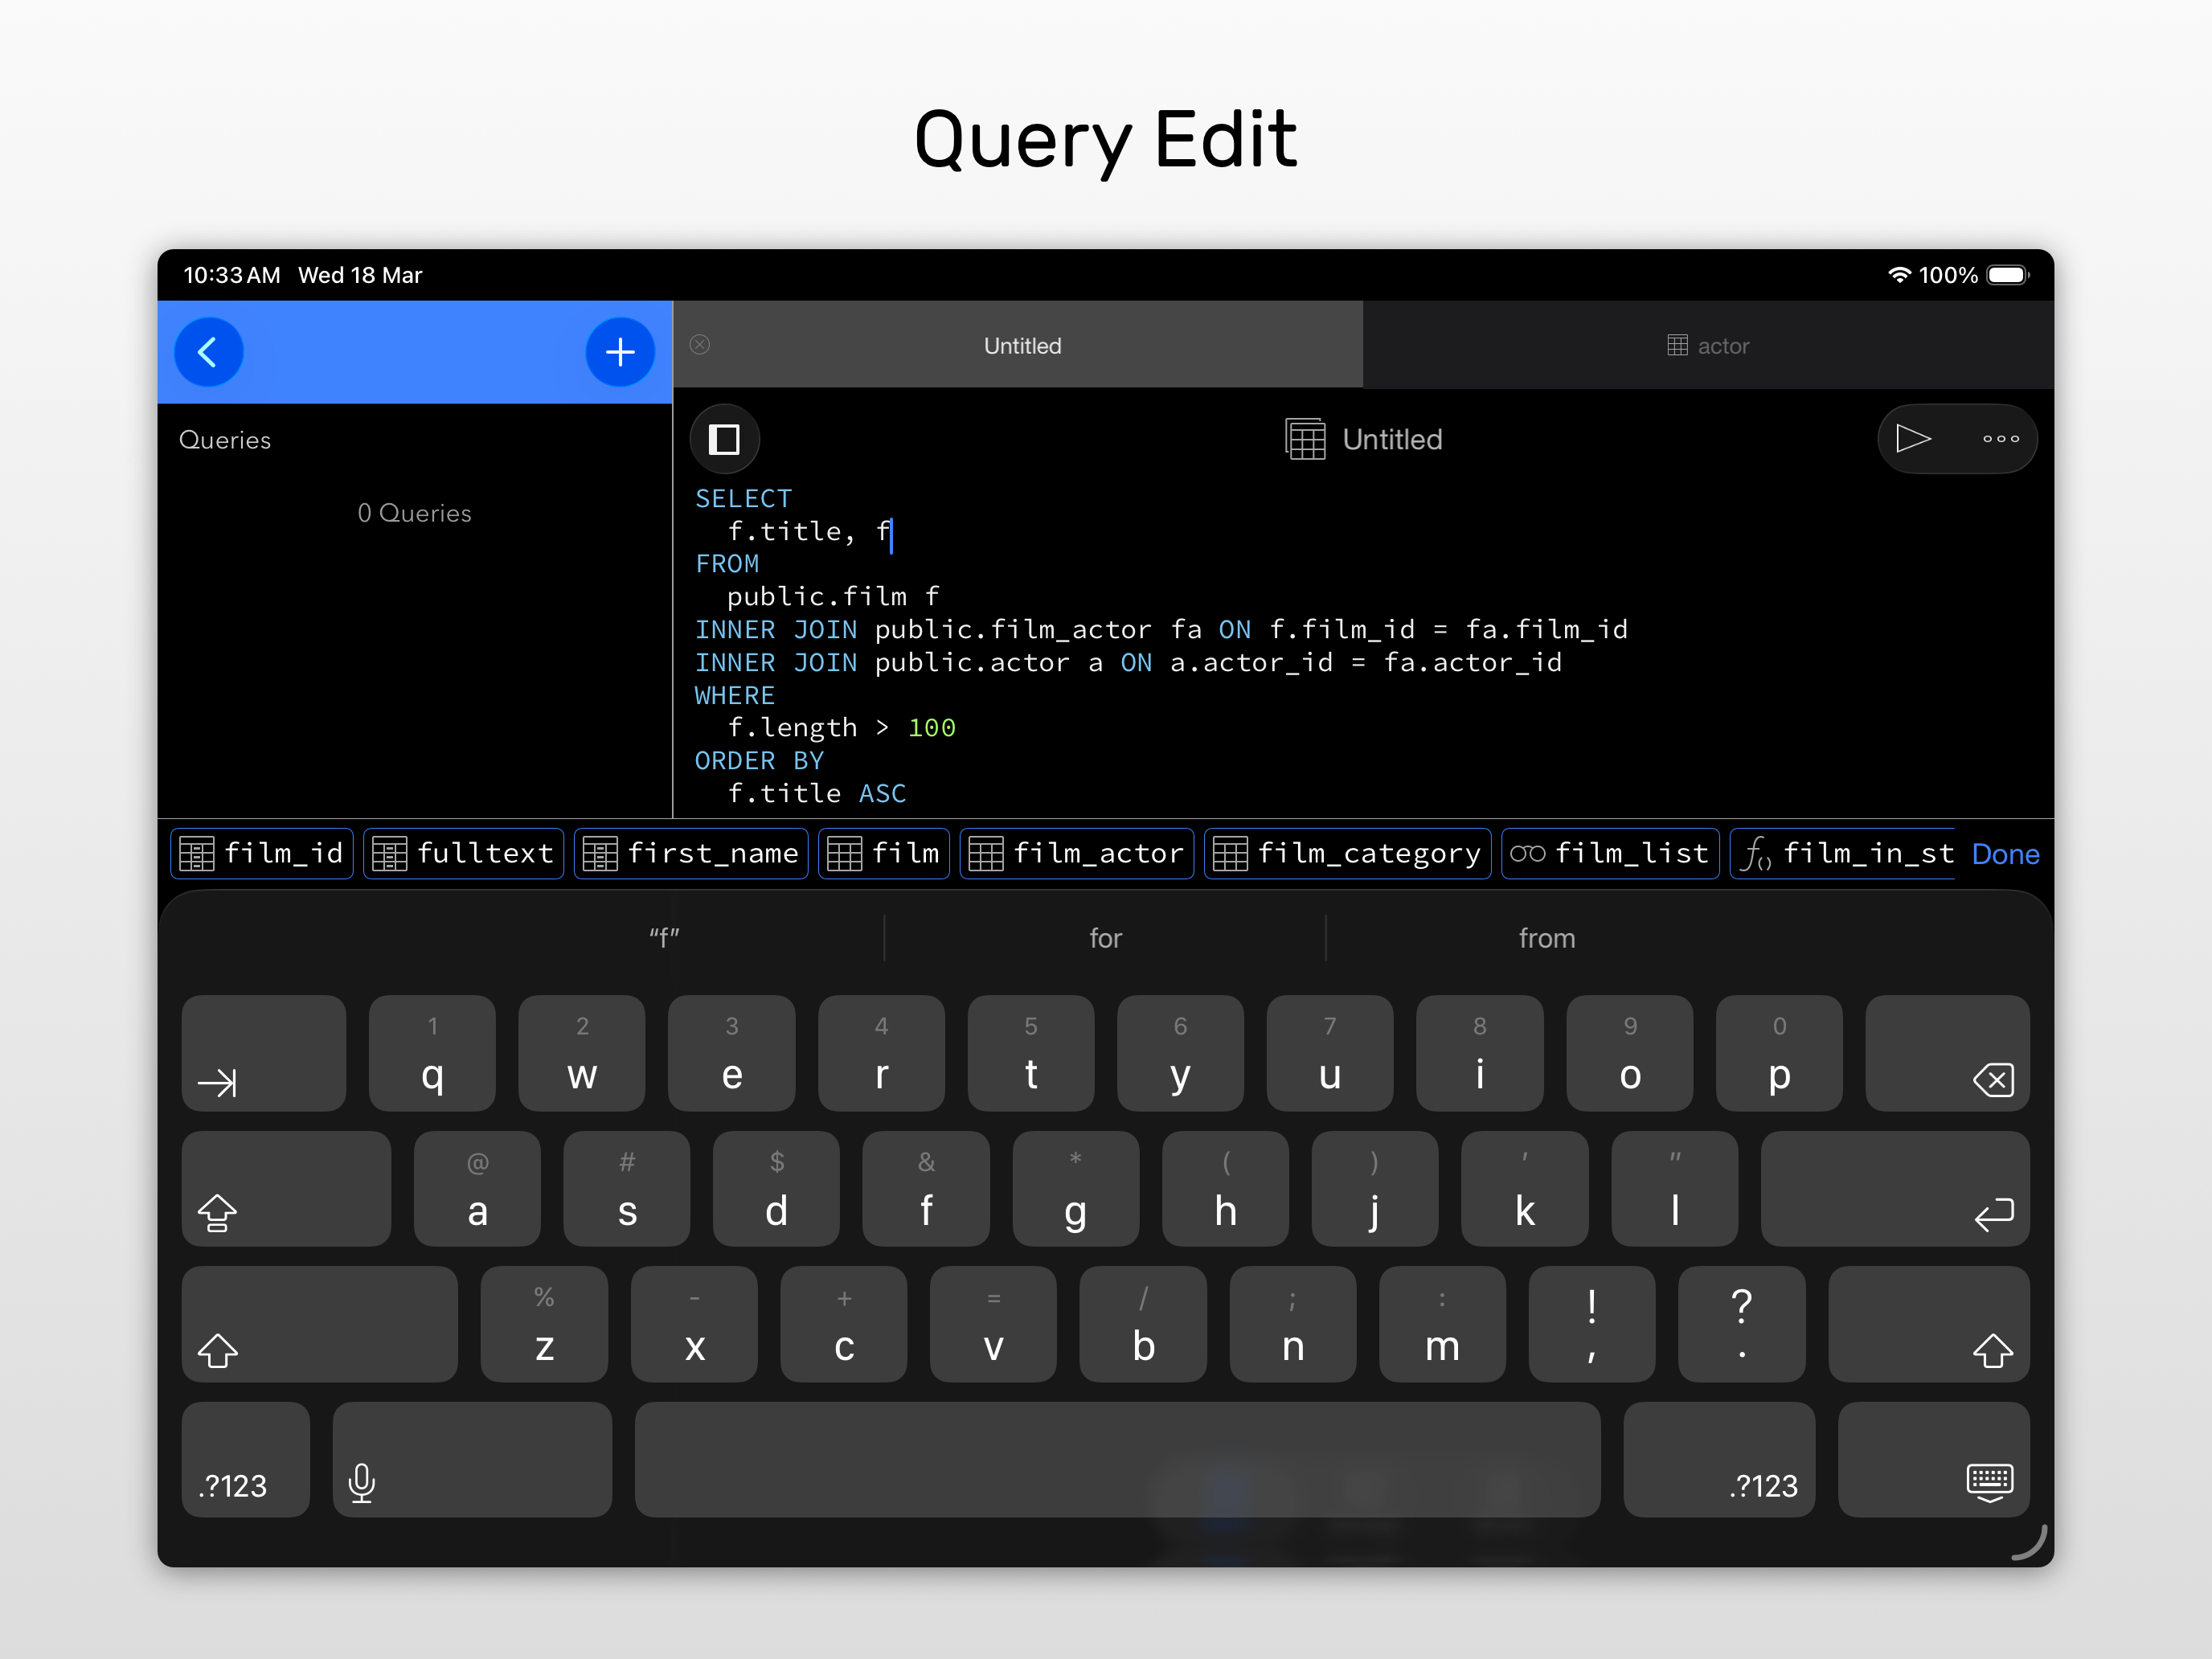Close the Untitled tab
Screen dimensions: 2212x1659
(700, 345)
